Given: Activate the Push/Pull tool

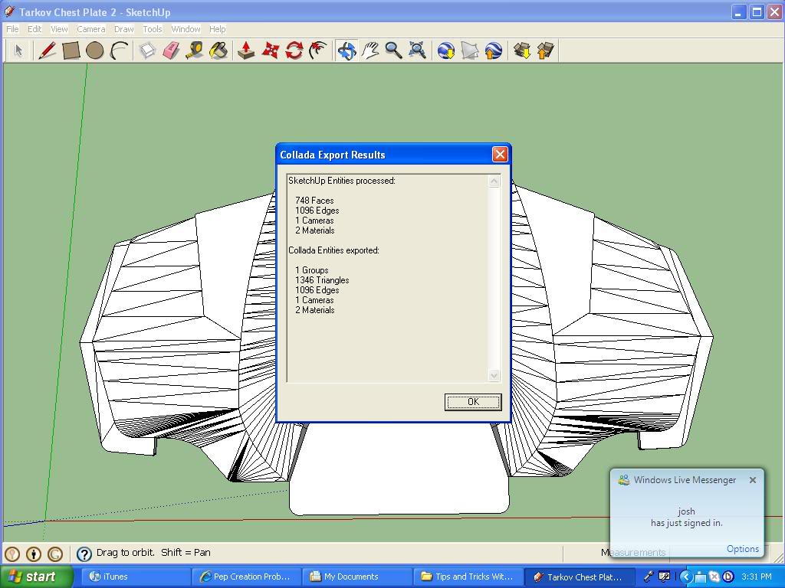Looking at the screenshot, I should (x=246, y=51).
